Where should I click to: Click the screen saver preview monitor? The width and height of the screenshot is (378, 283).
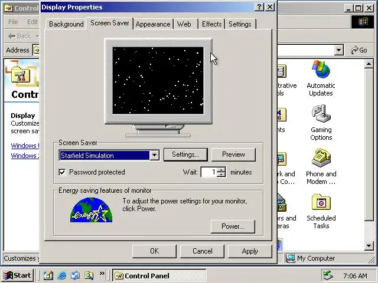click(x=158, y=81)
